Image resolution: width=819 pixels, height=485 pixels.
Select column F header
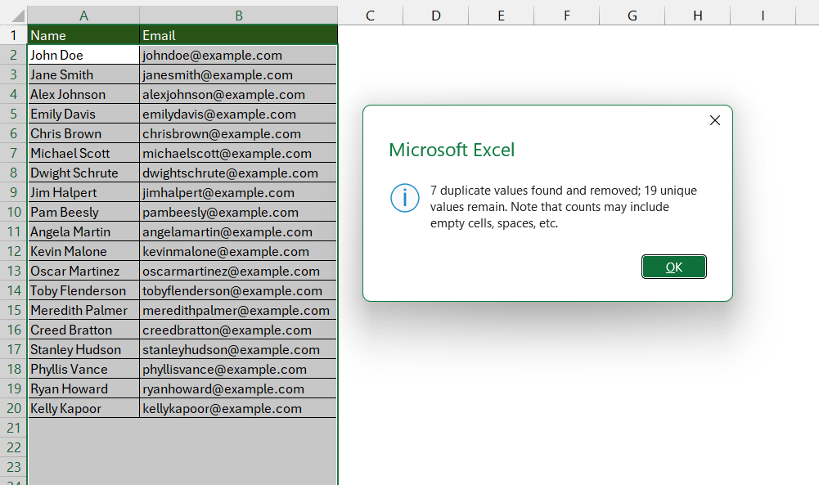[x=567, y=16]
